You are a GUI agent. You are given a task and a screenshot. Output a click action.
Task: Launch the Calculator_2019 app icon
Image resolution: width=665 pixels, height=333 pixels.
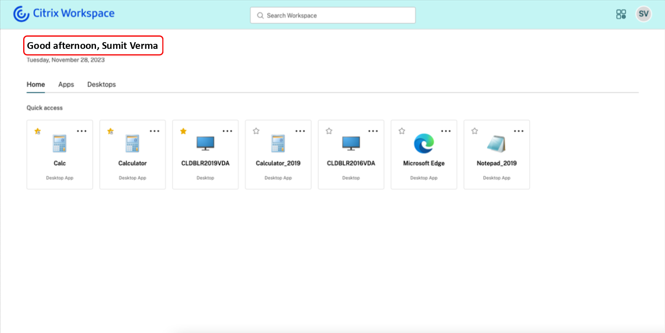click(x=278, y=143)
